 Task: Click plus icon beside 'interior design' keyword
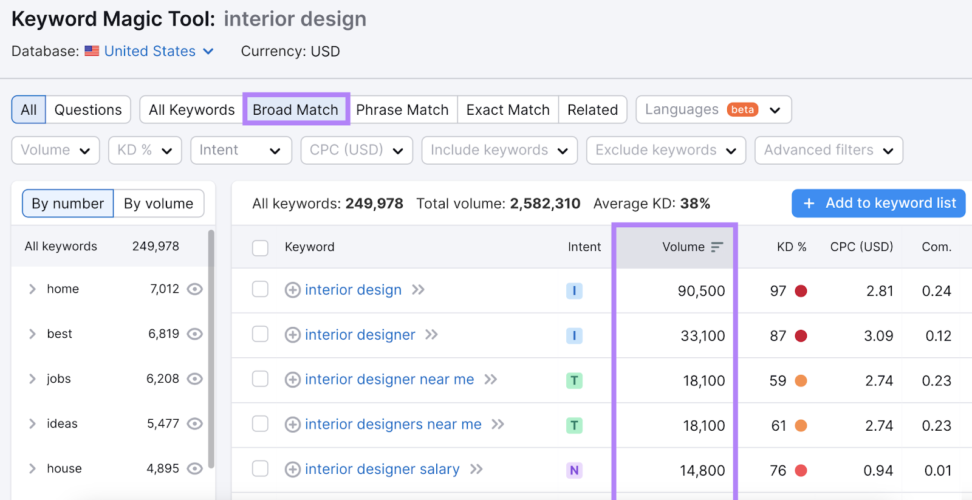tap(292, 290)
